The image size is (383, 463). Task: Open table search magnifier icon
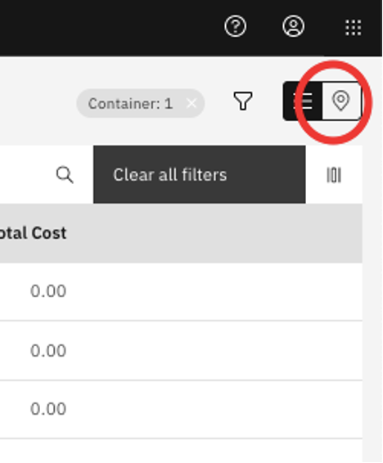[x=65, y=175]
